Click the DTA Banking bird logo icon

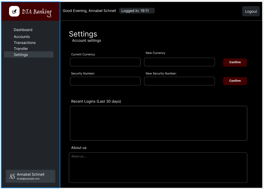pyautogui.click(x=14, y=11)
